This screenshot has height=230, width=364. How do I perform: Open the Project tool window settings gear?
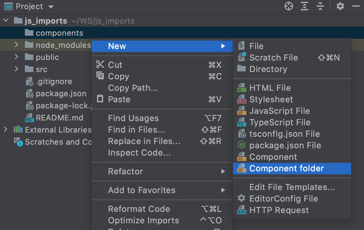pyautogui.click(x=340, y=6)
